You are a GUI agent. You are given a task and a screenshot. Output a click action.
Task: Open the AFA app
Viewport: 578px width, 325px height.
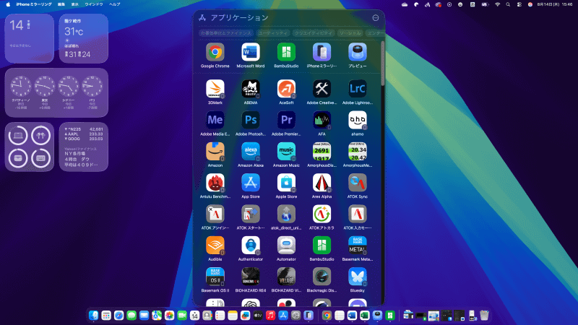click(322, 120)
